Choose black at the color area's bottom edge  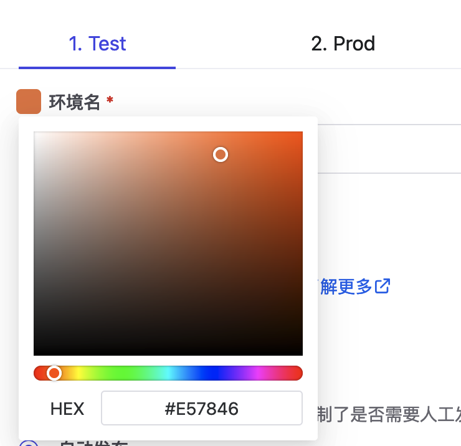tap(168, 353)
